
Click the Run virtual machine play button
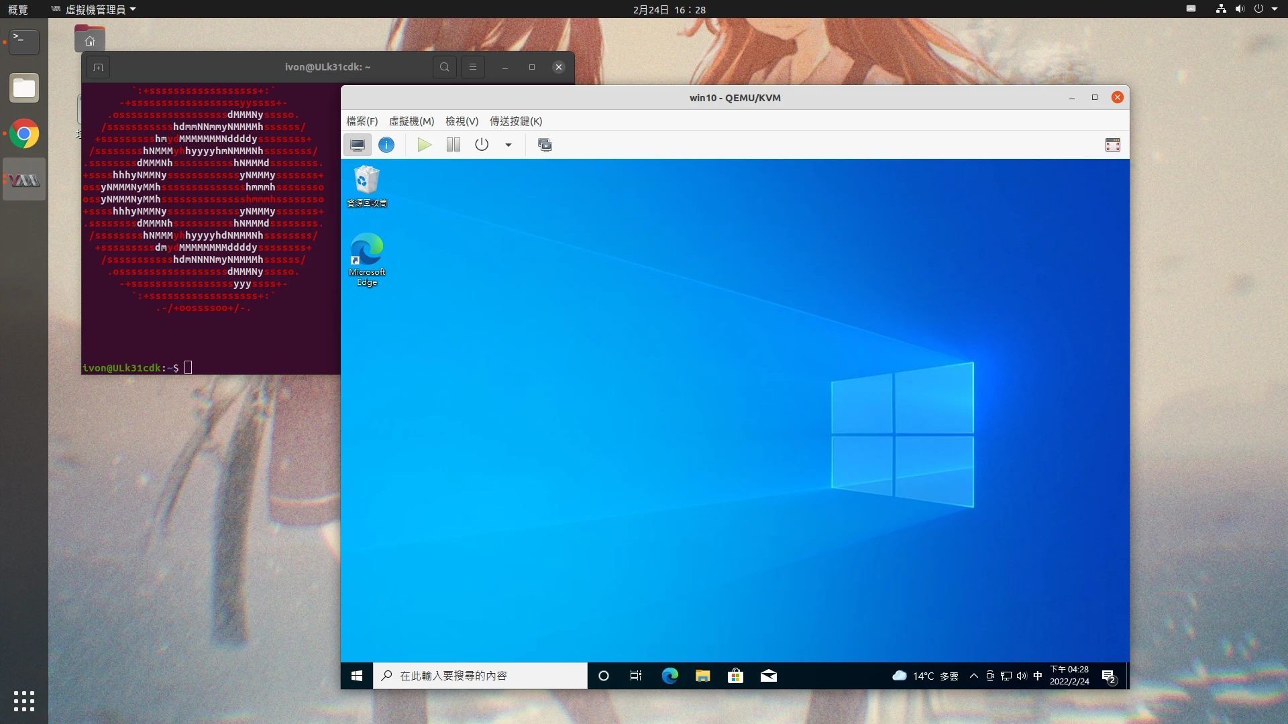[x=424, y=145]
